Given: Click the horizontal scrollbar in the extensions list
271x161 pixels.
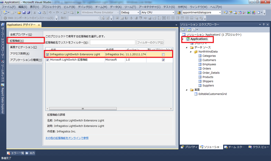Looking at the screenshot, I should point(83,109).
